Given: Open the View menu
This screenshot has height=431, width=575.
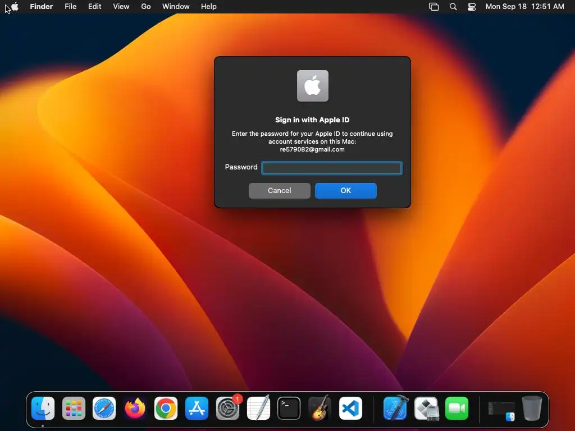Looking at the screenshot, I should tap(121, 7).
